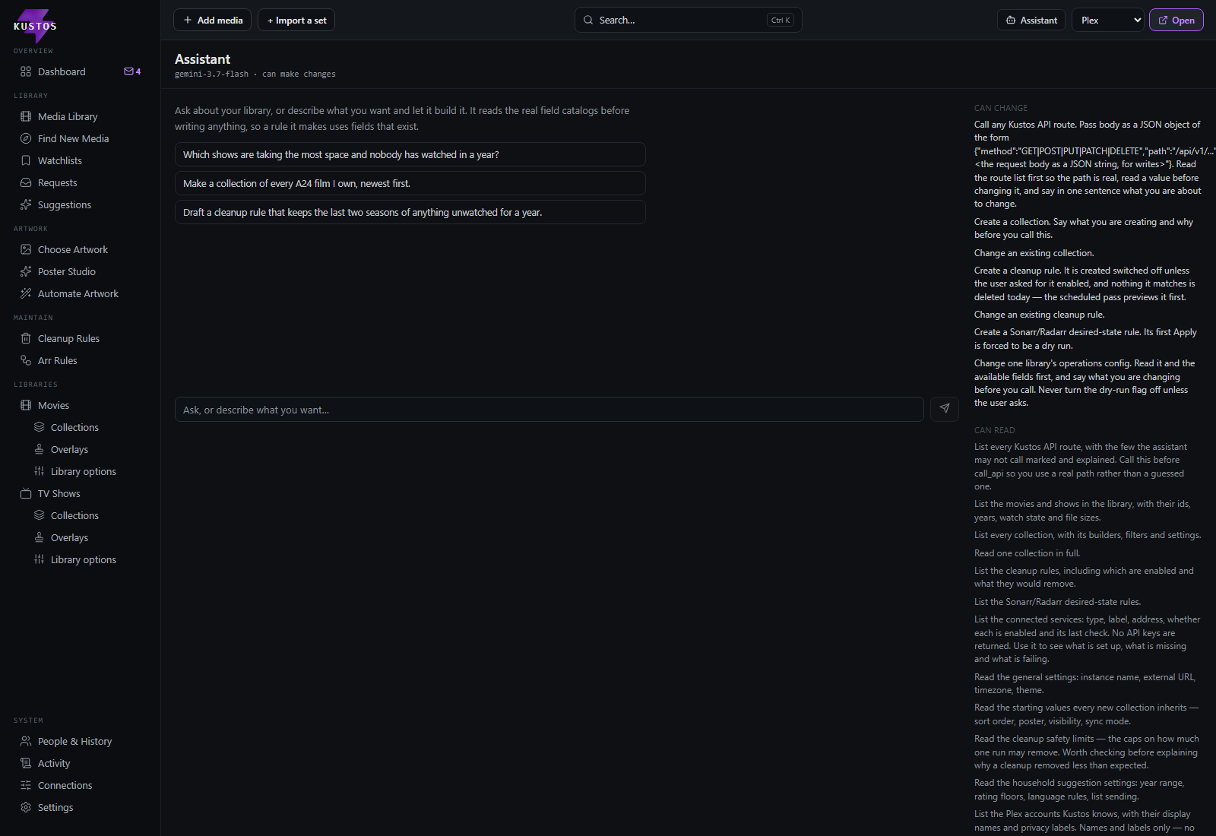Click the 'CAN READ' heading
Image resolution: width=1216 pixels, height=836 pixels.
coord(995,430)
